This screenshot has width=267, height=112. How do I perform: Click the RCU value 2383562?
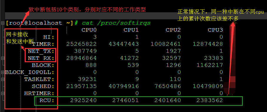210,100
